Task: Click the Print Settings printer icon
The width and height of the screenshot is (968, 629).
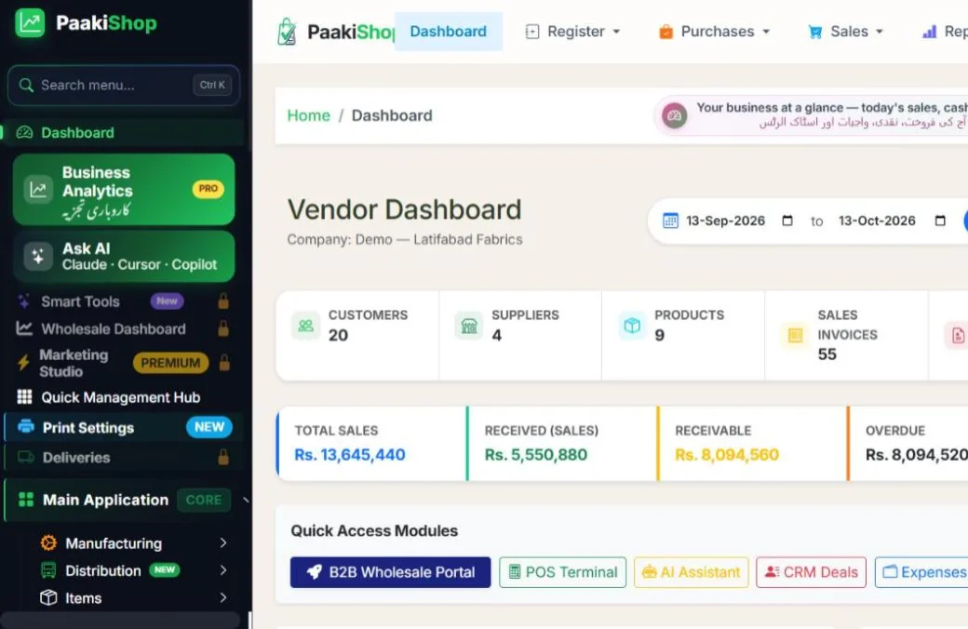Action: pyautogui.click(x=26, y=426)
